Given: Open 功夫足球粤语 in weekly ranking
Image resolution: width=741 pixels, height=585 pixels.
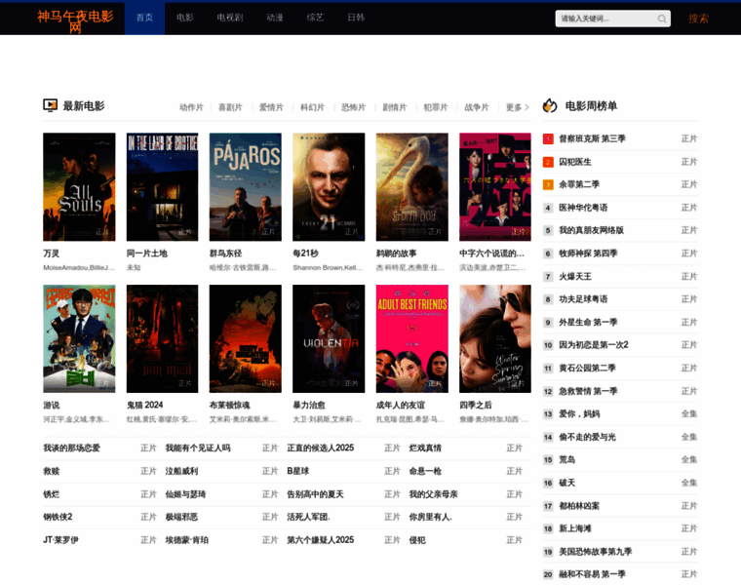Looking at the screenshot, I should pos(583,299).
